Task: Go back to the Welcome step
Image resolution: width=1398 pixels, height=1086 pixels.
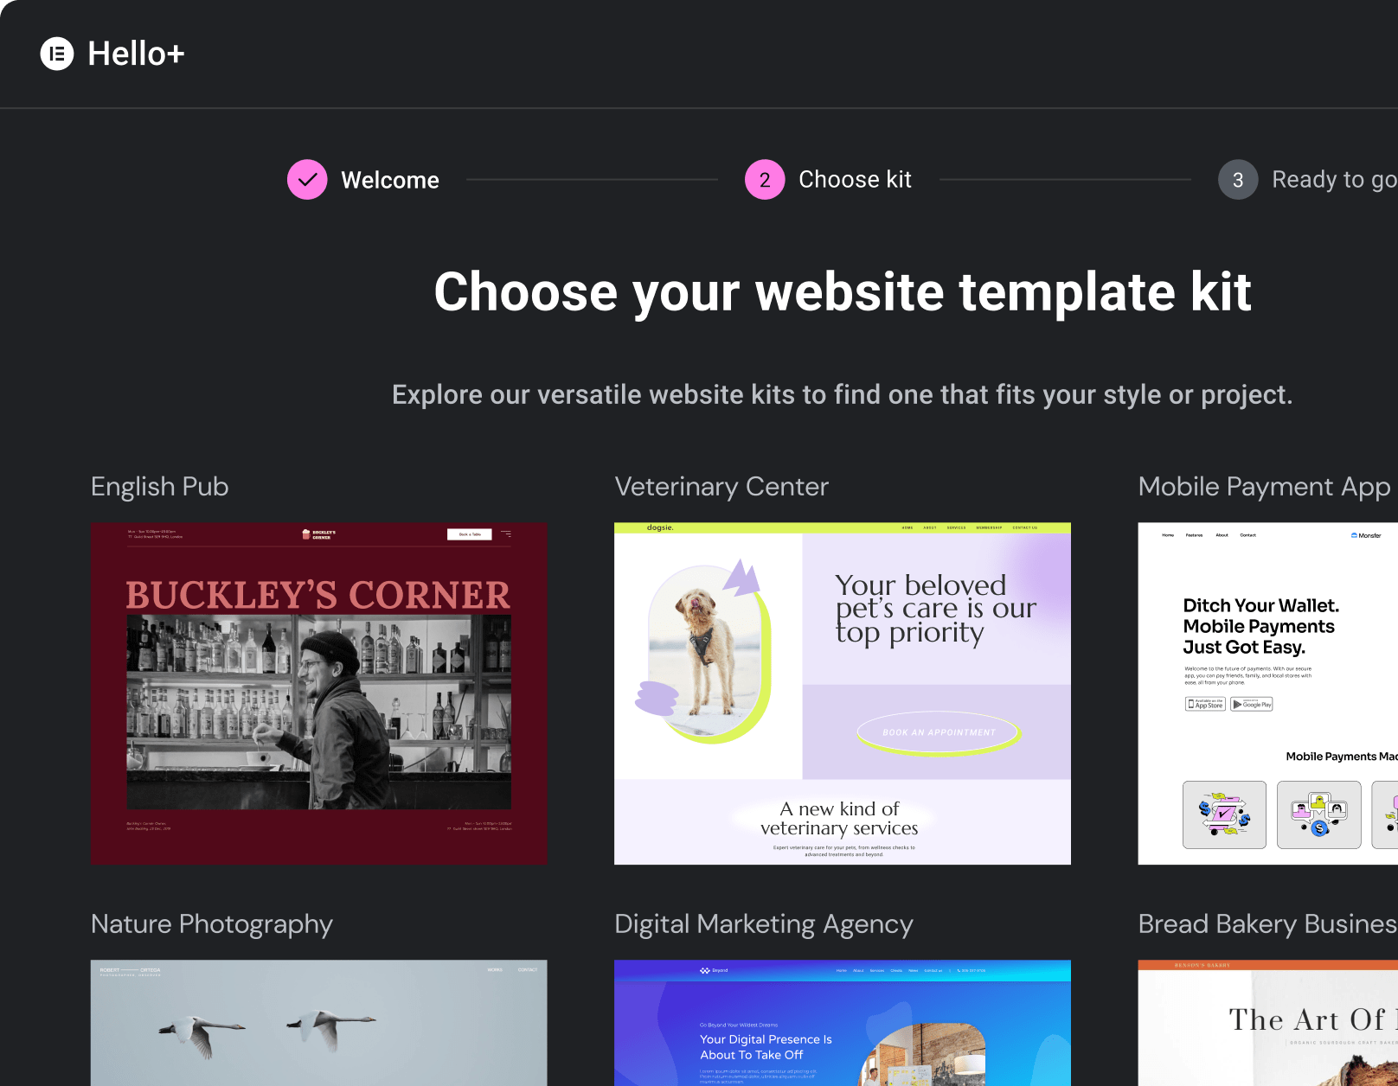Action: pos(389,180)
